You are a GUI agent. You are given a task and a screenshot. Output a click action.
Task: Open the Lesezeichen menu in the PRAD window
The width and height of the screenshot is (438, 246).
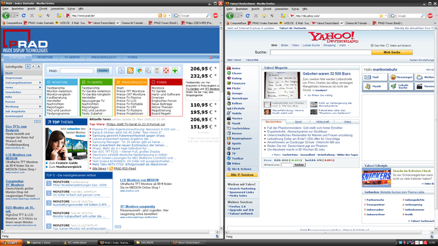[x=58, y=9]
